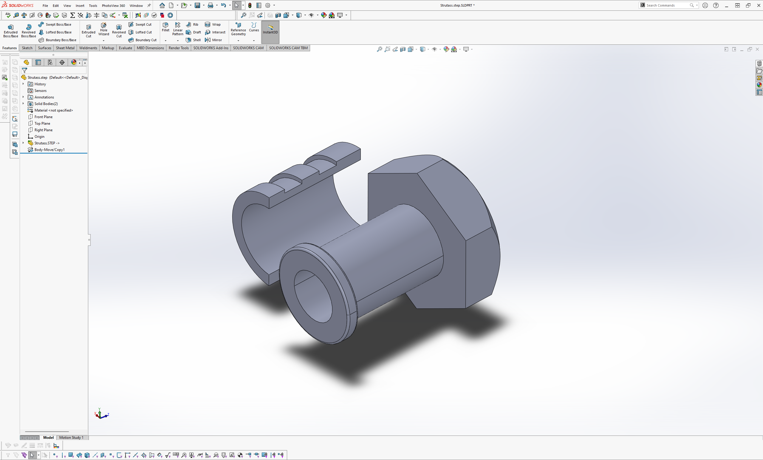The width and height of the screenshot is (763, 460).
Task: Toggle the Instant3D button
Action: (x=270, y=32)
